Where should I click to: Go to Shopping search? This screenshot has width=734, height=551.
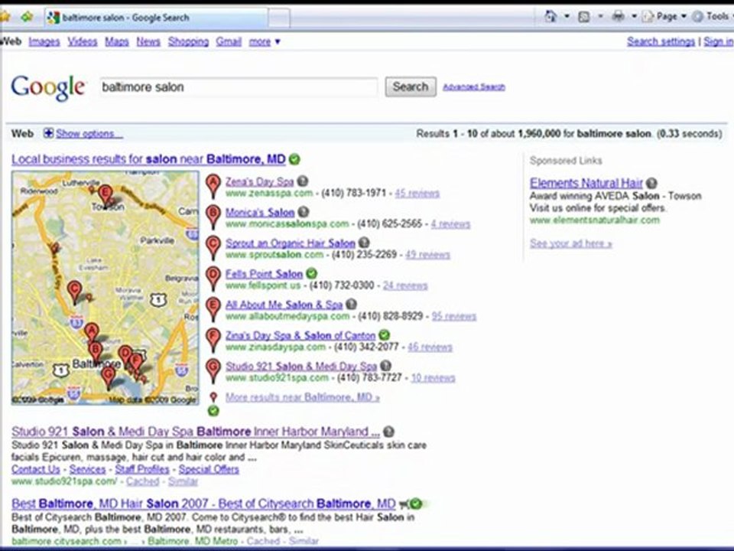188,41
